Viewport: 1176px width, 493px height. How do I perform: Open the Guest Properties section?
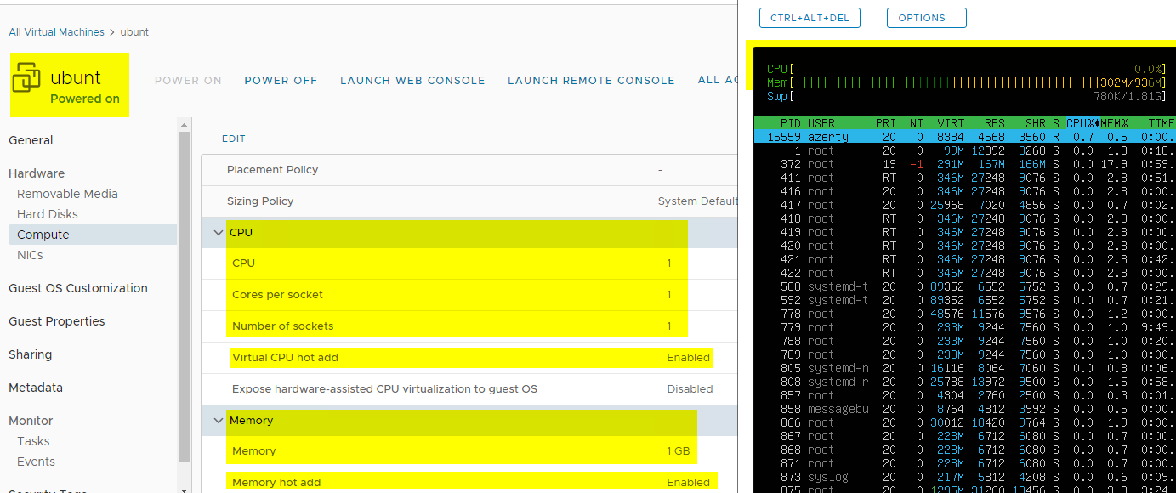57,321
